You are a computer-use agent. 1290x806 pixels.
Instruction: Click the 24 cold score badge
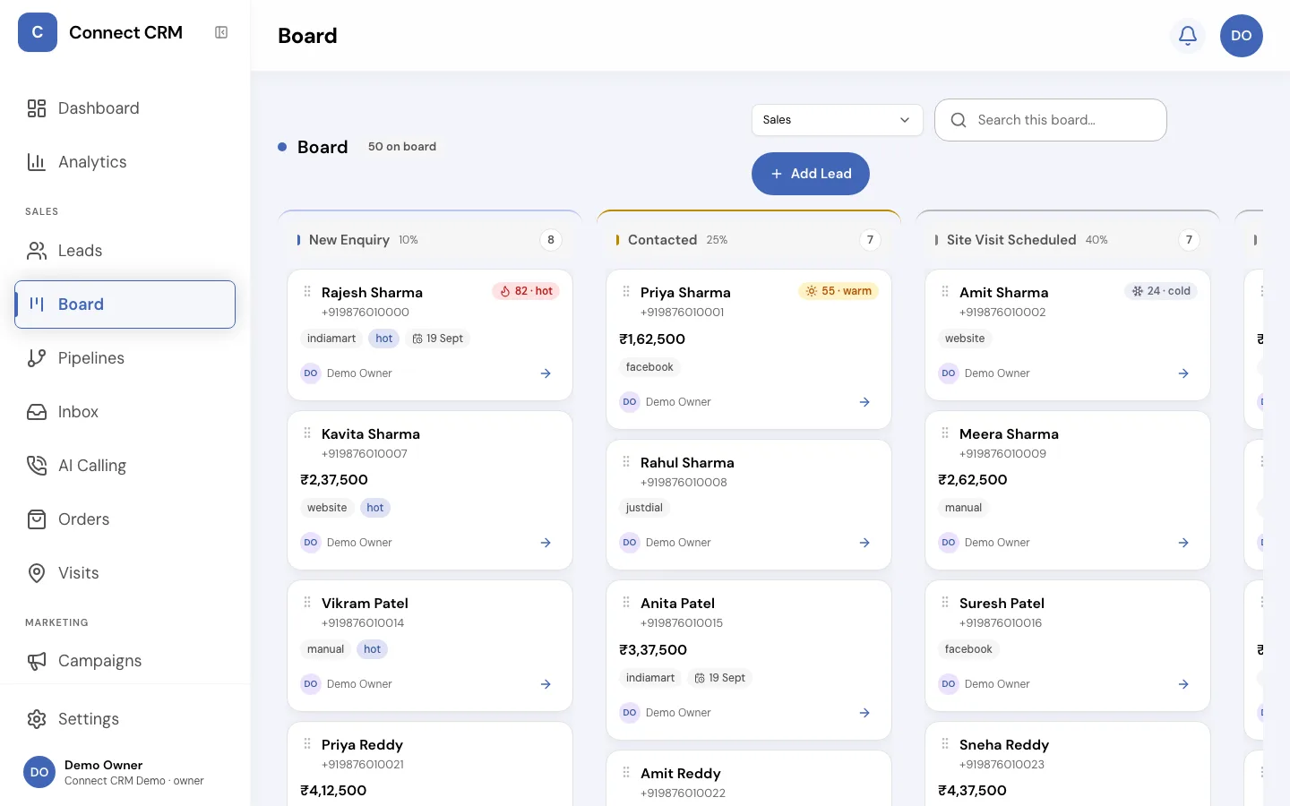(x=1161, y=291)
